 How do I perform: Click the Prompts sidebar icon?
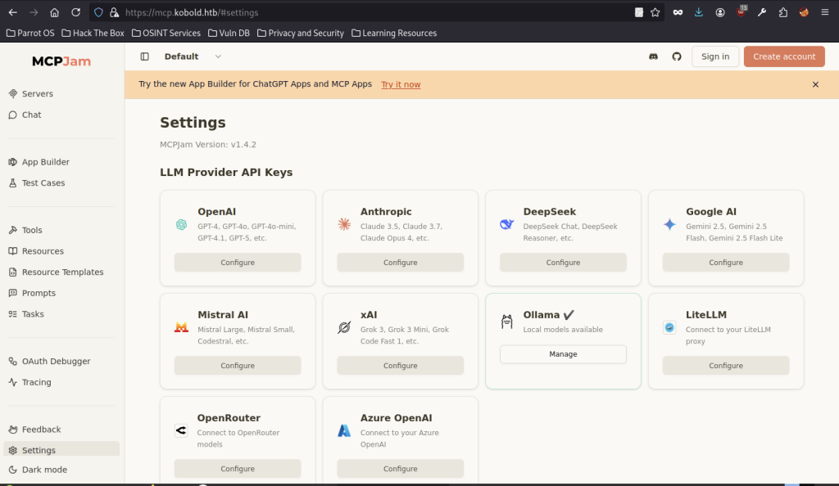point(13,293)
